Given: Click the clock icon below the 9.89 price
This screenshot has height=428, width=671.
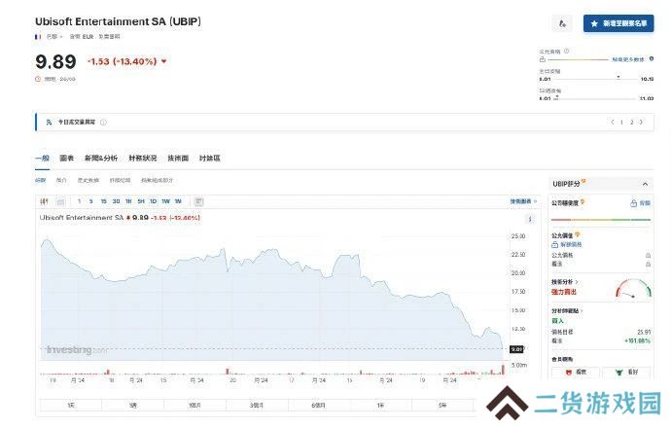Looking at the screenshot, I should (x=38, y=79).
